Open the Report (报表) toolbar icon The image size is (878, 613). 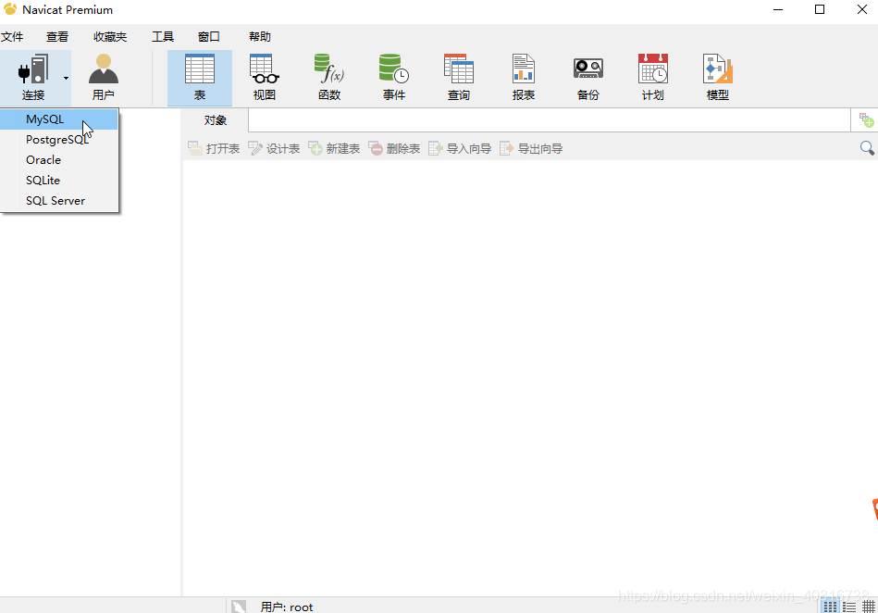click(x=524, y=78)
